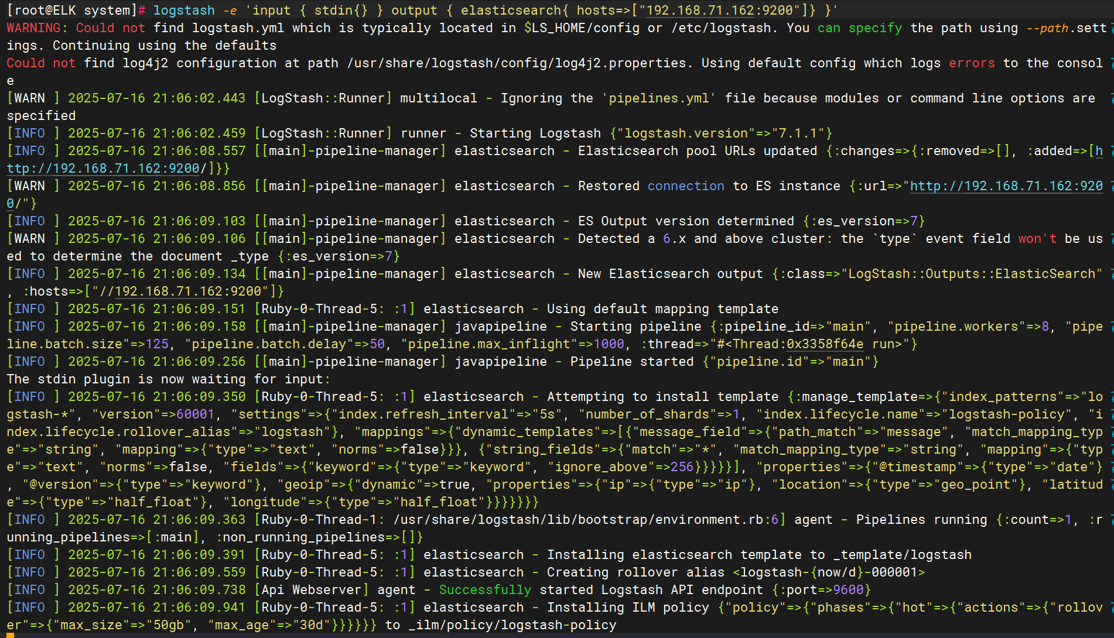
Task: Click the '$LS_HOME/config' path text
Action: pyautogui.click(x=582, y=28)
